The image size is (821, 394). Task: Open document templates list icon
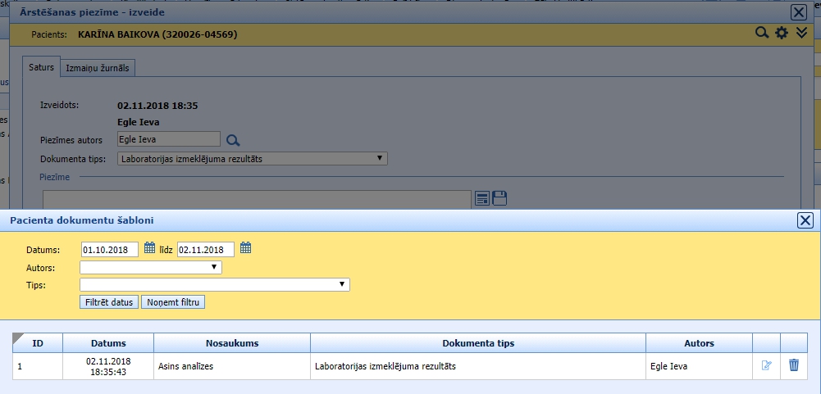coord(482,198)
